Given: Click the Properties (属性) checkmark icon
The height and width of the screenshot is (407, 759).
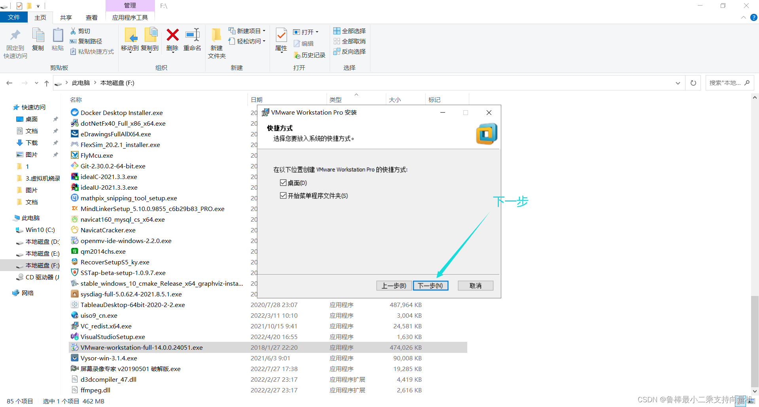Looking at the screenshot, I should [281, 36].
